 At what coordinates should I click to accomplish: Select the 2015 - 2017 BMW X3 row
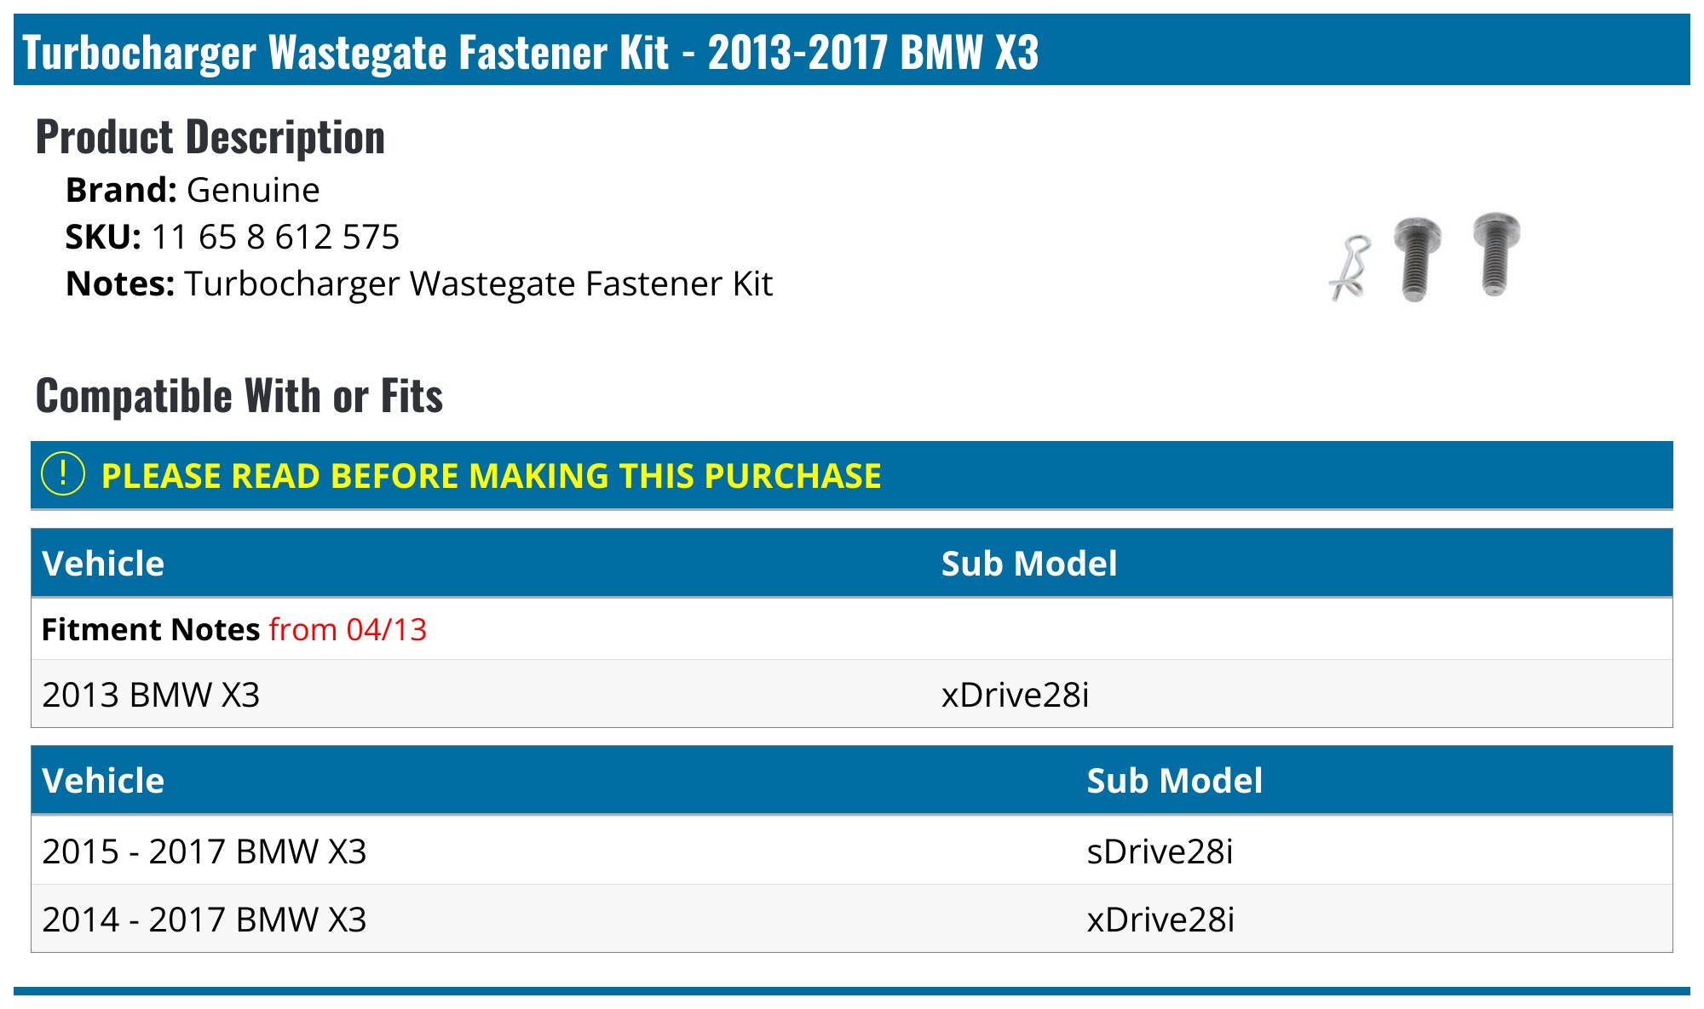[852, 851]
